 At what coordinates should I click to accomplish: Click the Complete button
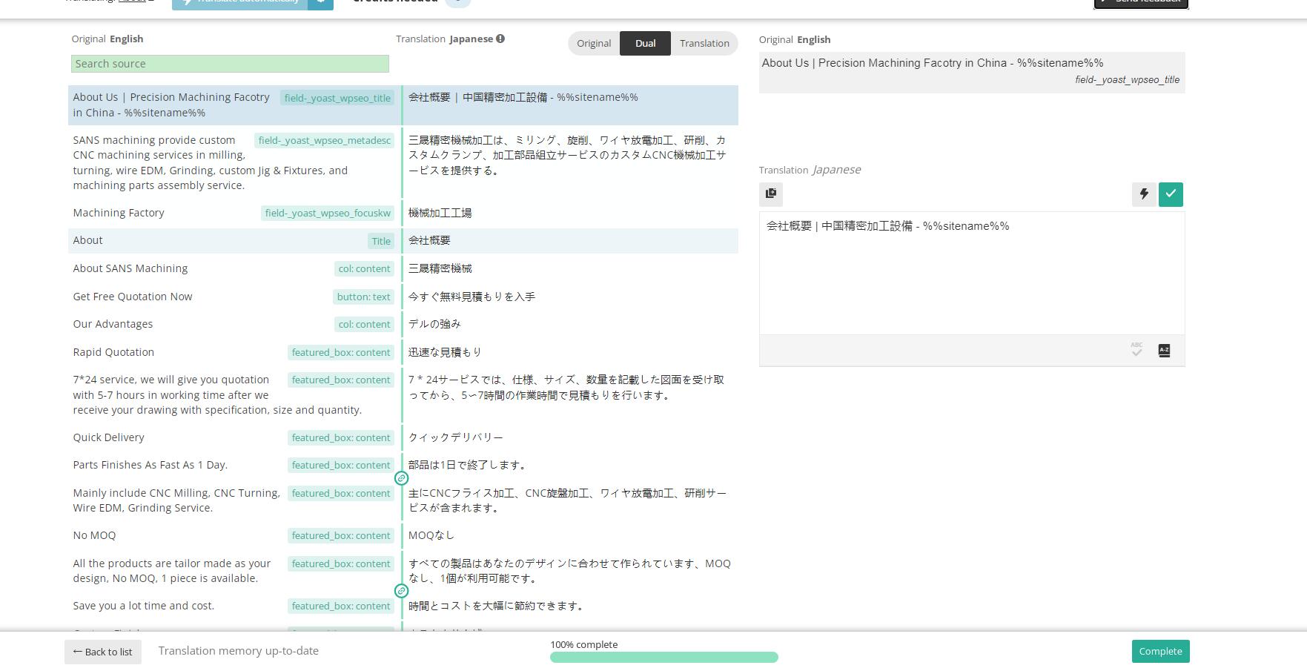pyautogui.click(x=1160, y=651)
